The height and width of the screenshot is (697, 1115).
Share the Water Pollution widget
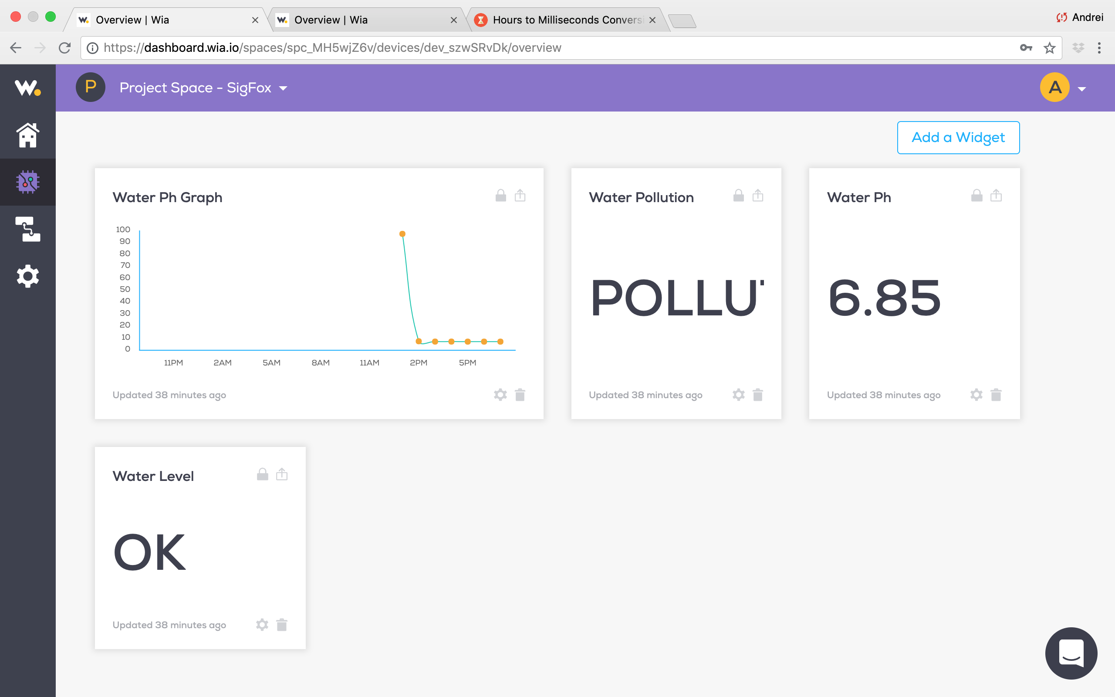[x=757, y=196]
